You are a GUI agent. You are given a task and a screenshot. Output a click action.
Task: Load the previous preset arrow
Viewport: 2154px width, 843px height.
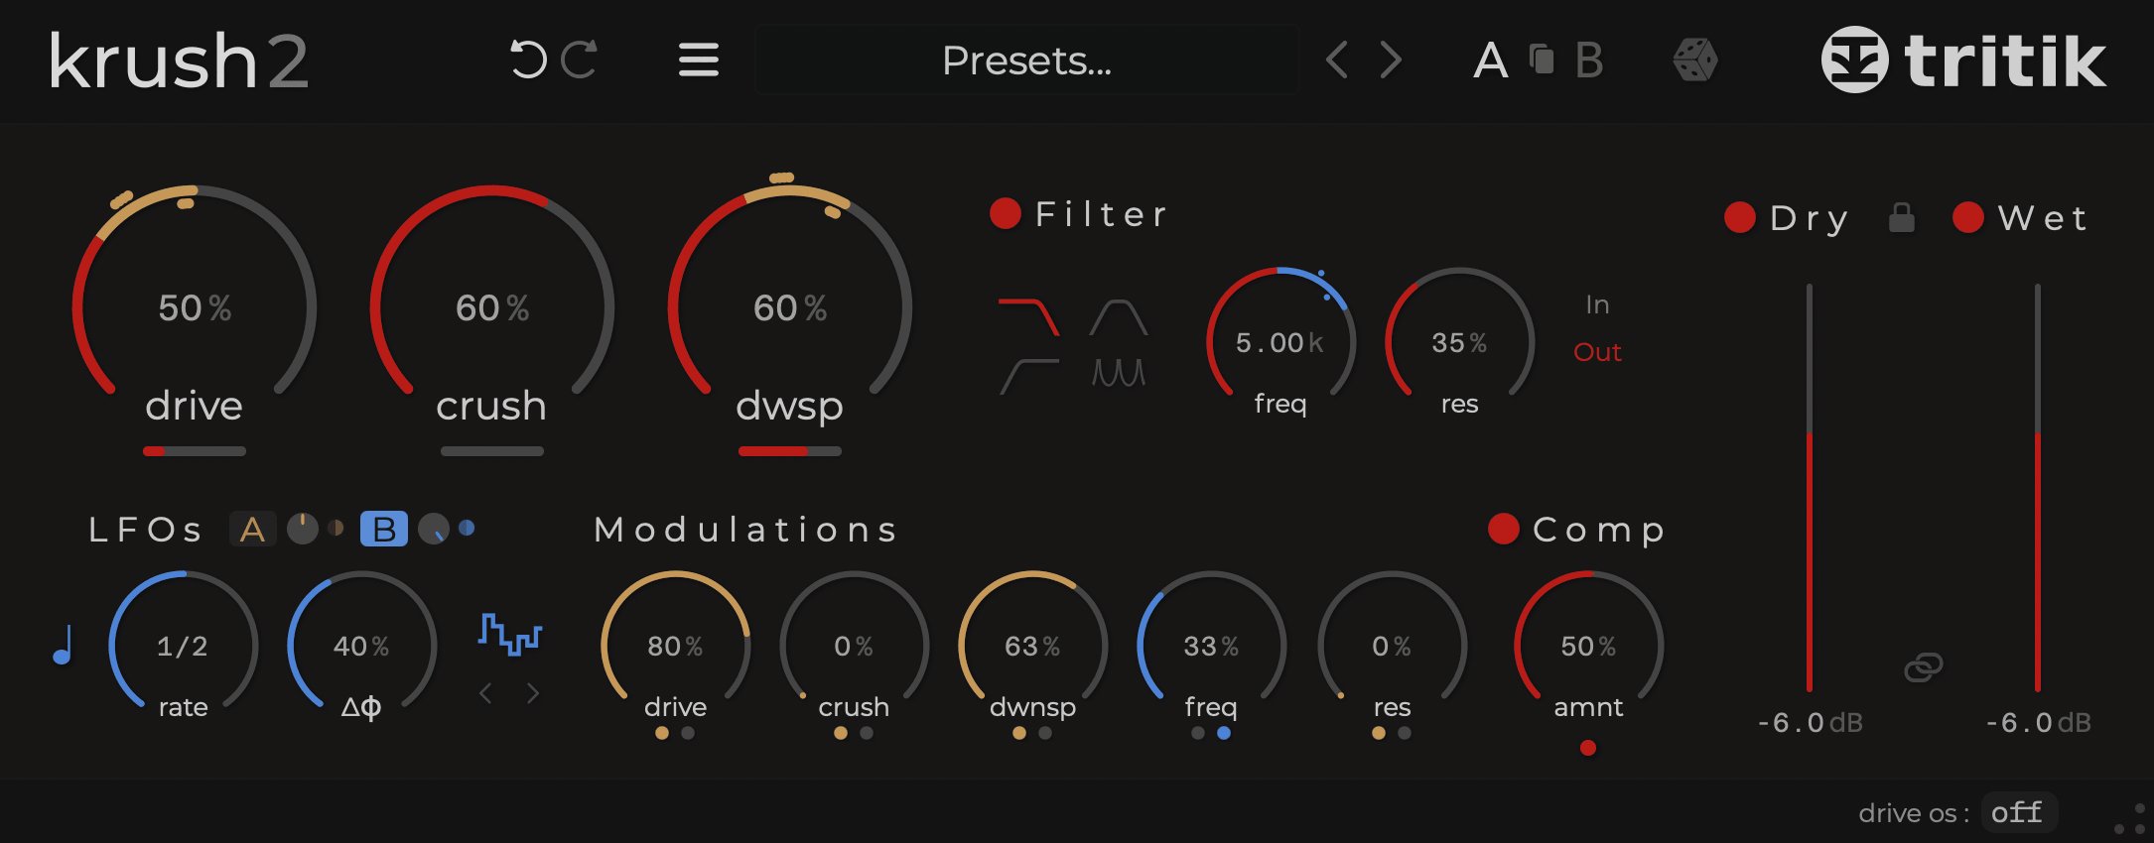[1337, 60]
